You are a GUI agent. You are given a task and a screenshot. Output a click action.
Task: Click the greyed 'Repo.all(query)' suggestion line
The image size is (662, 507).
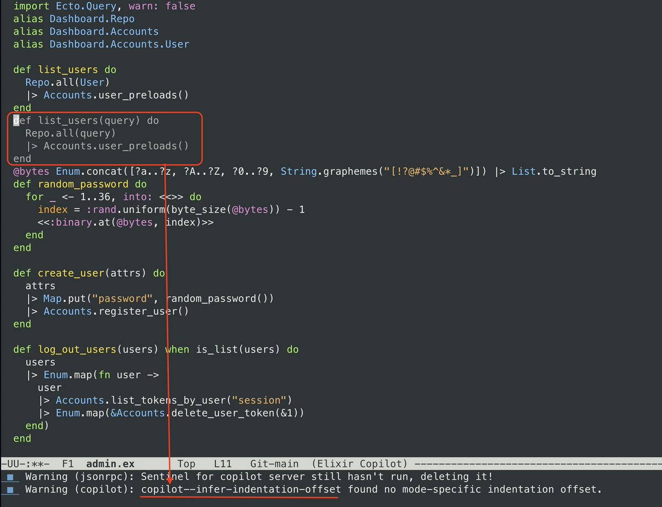click(71, 133)
